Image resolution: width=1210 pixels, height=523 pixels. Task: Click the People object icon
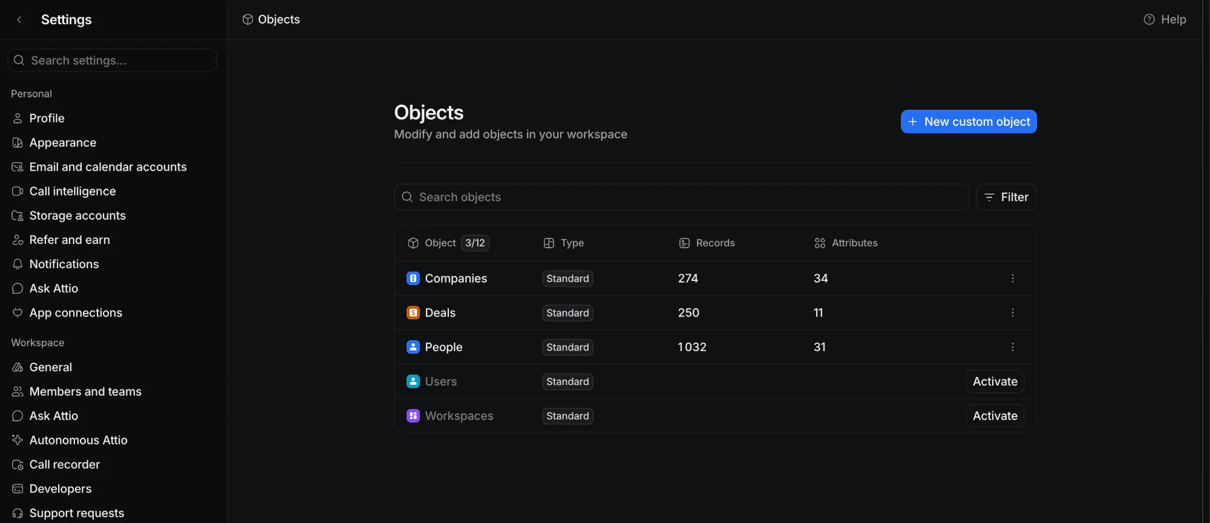click(413, 347)
